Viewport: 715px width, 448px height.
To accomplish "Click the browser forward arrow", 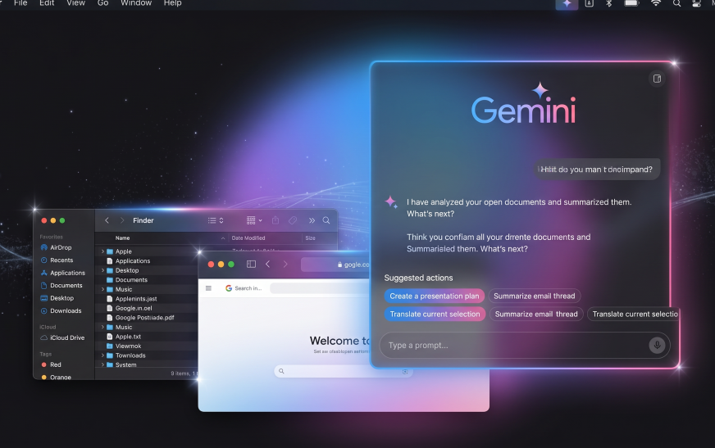I will [x=285, y=264].
